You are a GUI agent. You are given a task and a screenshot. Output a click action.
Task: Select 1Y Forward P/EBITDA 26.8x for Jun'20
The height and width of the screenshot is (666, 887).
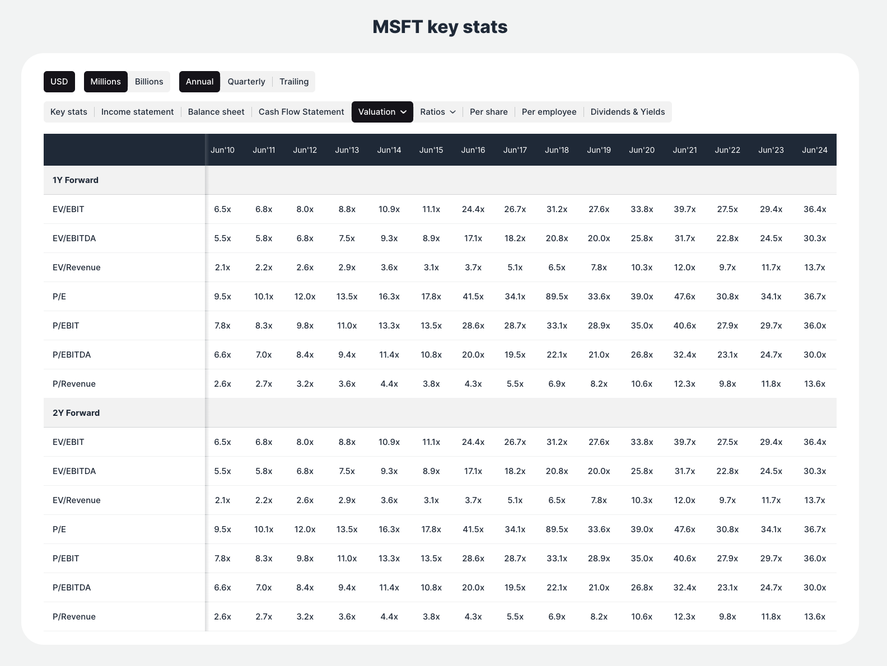[x=642, y=355]
